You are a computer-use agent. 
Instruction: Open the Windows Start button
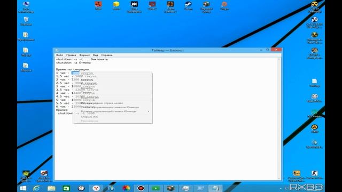[23, 188]
